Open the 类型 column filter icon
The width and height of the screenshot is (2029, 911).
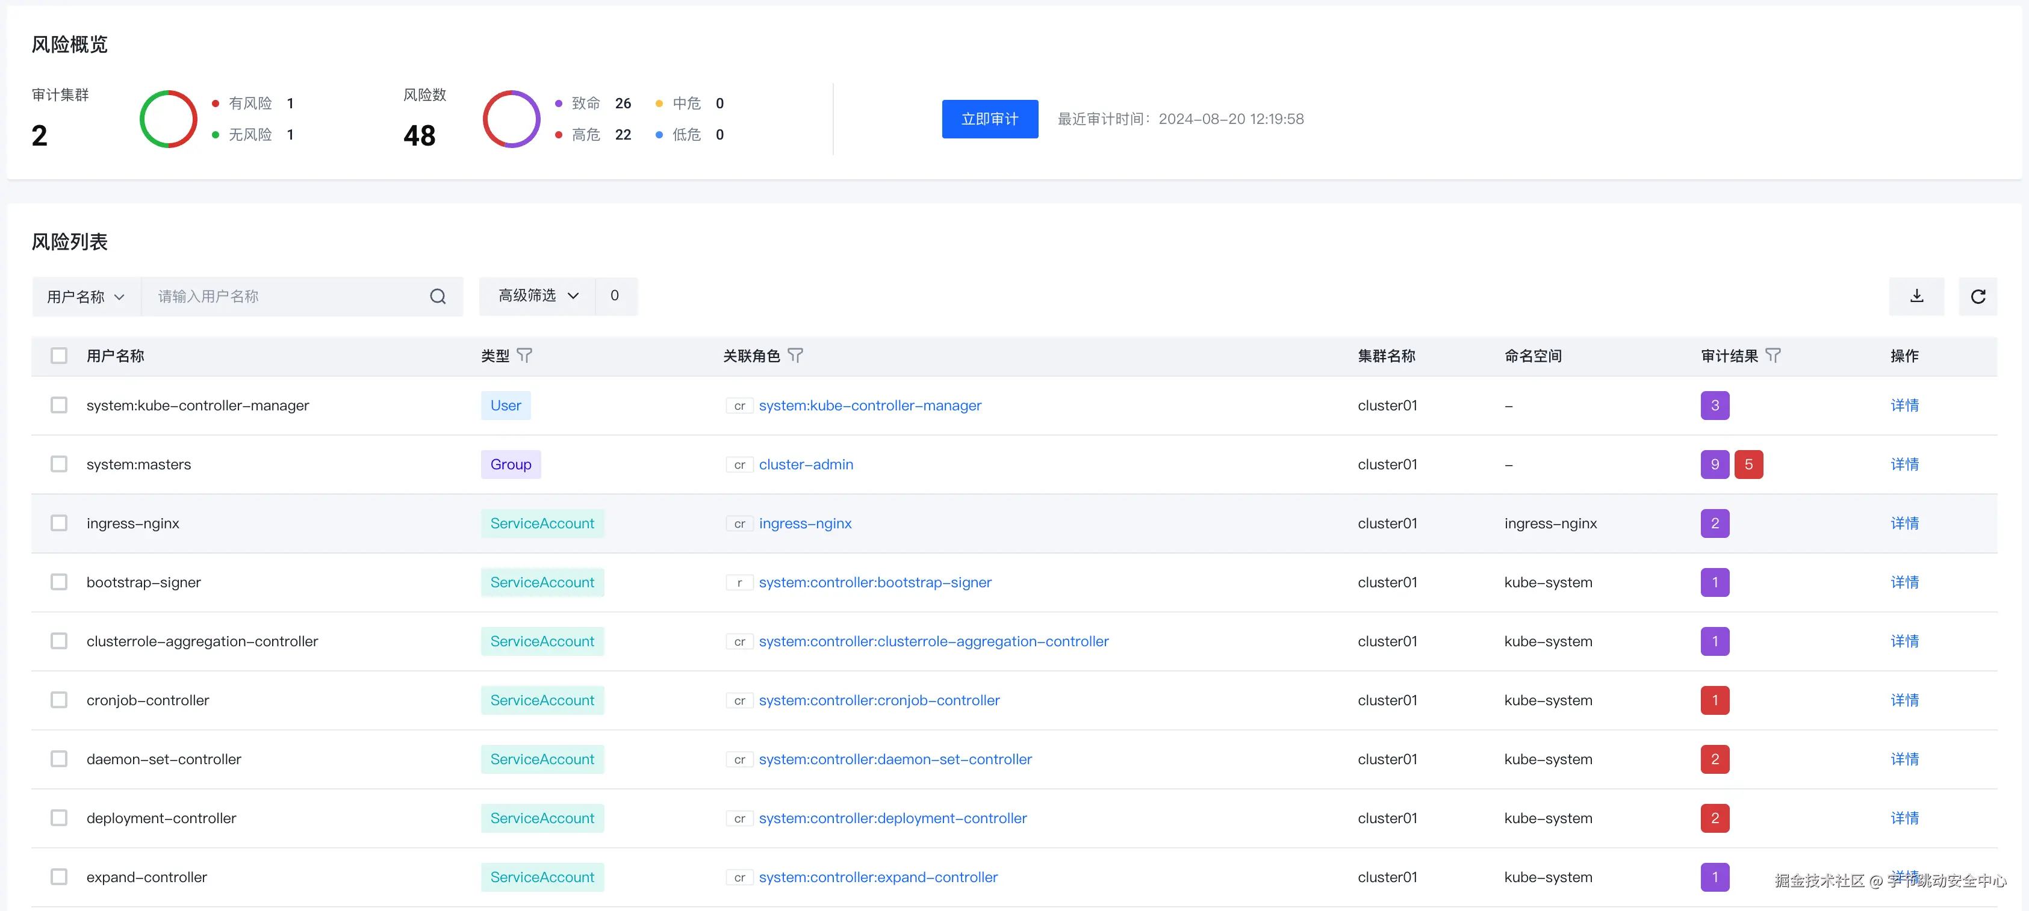pyautogui.click(x=524, y=355)
